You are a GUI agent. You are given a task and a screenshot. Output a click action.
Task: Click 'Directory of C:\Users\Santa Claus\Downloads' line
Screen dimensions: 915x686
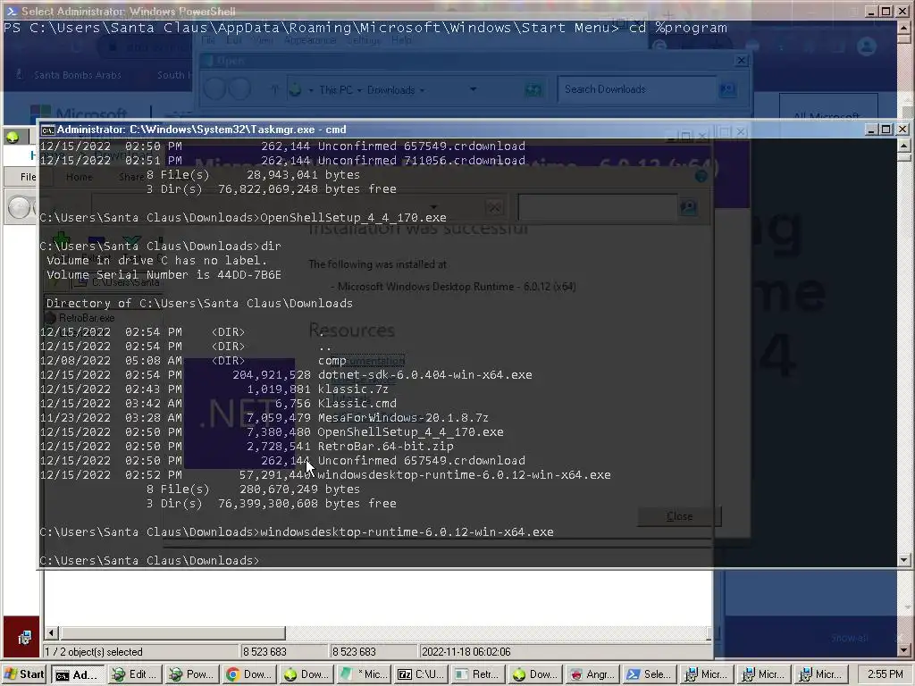[x=199, y=304]
